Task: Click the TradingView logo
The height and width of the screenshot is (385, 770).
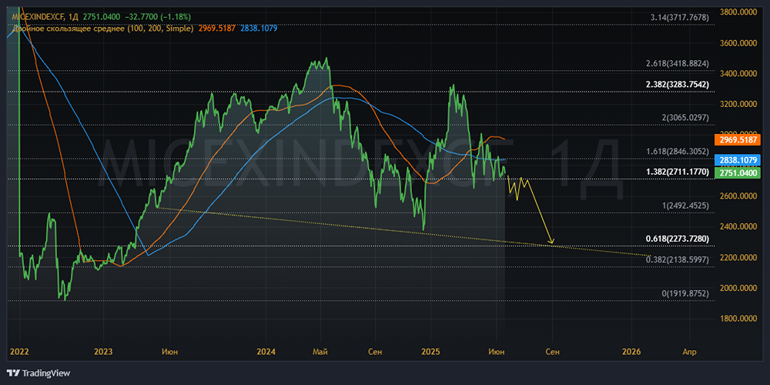Action: (x=38, y=373)
